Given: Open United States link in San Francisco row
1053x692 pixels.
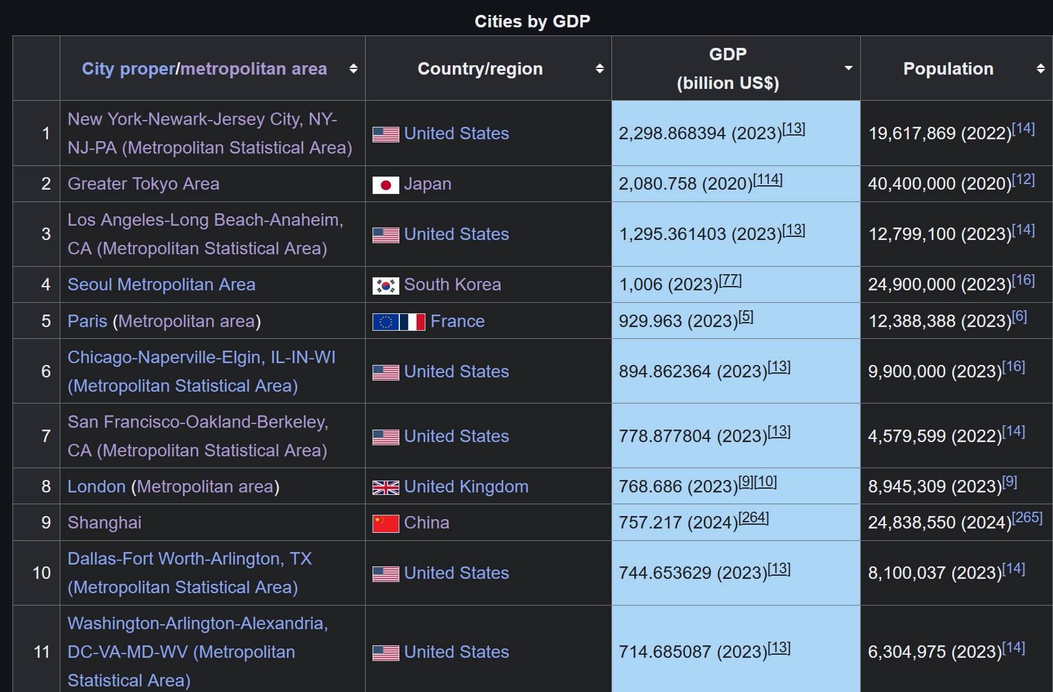Looking at the screenshot, I should (x=457, y=436).
